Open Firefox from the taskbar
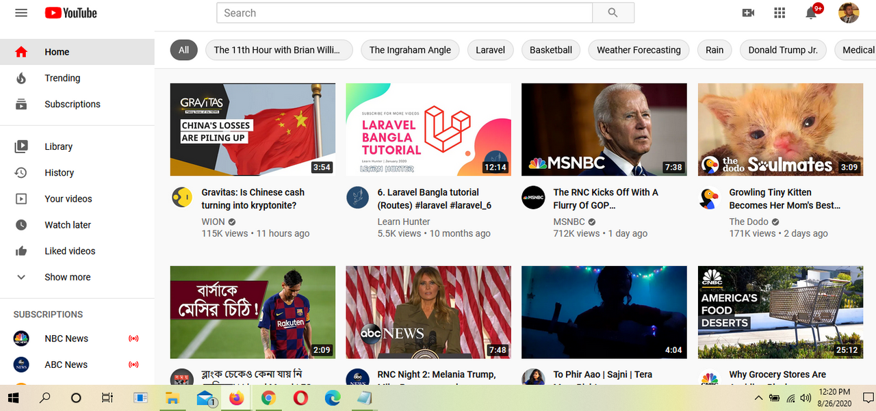876x411 pixels. [236, 397]
